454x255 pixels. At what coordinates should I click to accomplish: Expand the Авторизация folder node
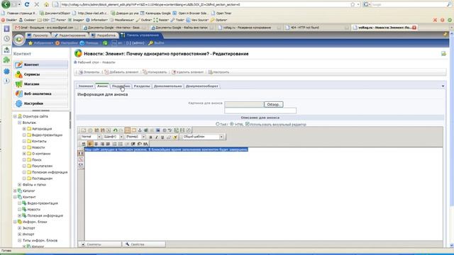[x=24, y=129]
